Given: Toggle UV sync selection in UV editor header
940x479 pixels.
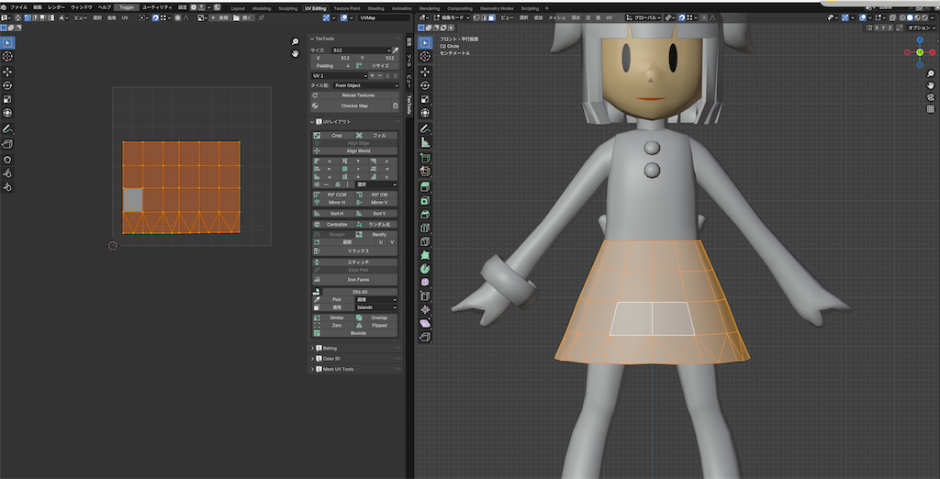Looking at the screenshot, I should [x=18, y=18].
